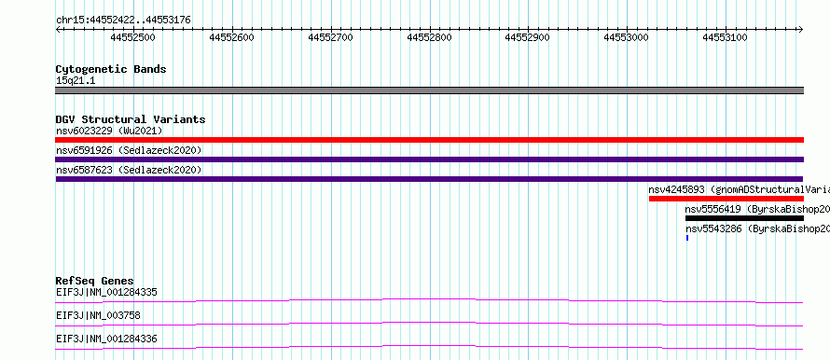Click ruler position 44552900
This screenshot has width=830, height=360.
click(527, 37)
